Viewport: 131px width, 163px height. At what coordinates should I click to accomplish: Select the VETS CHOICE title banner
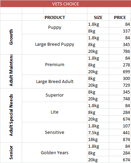coord(66,4)
